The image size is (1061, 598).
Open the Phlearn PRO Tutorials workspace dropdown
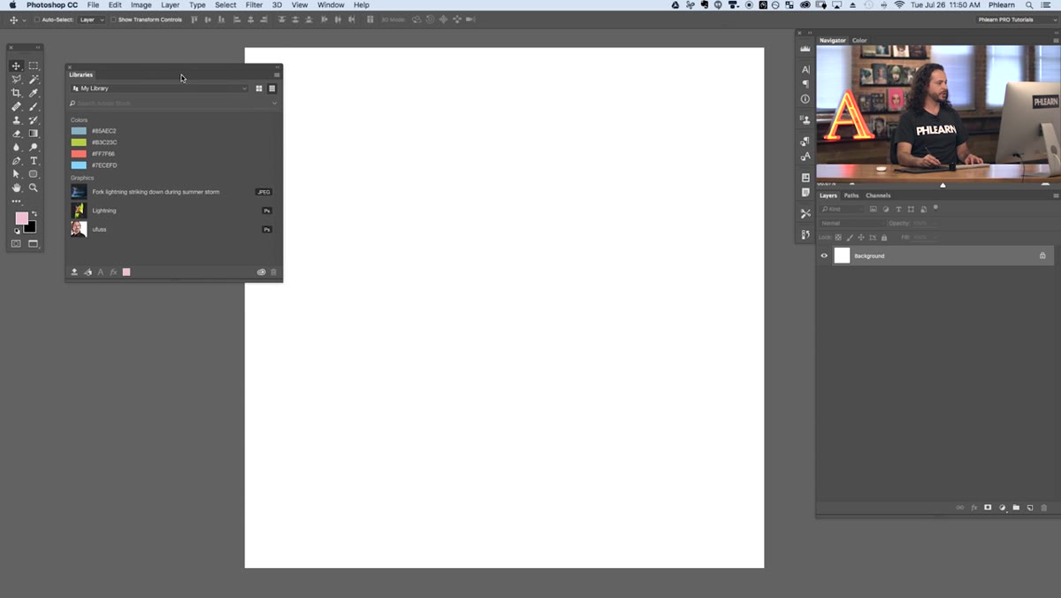(x=1017, y=19)
